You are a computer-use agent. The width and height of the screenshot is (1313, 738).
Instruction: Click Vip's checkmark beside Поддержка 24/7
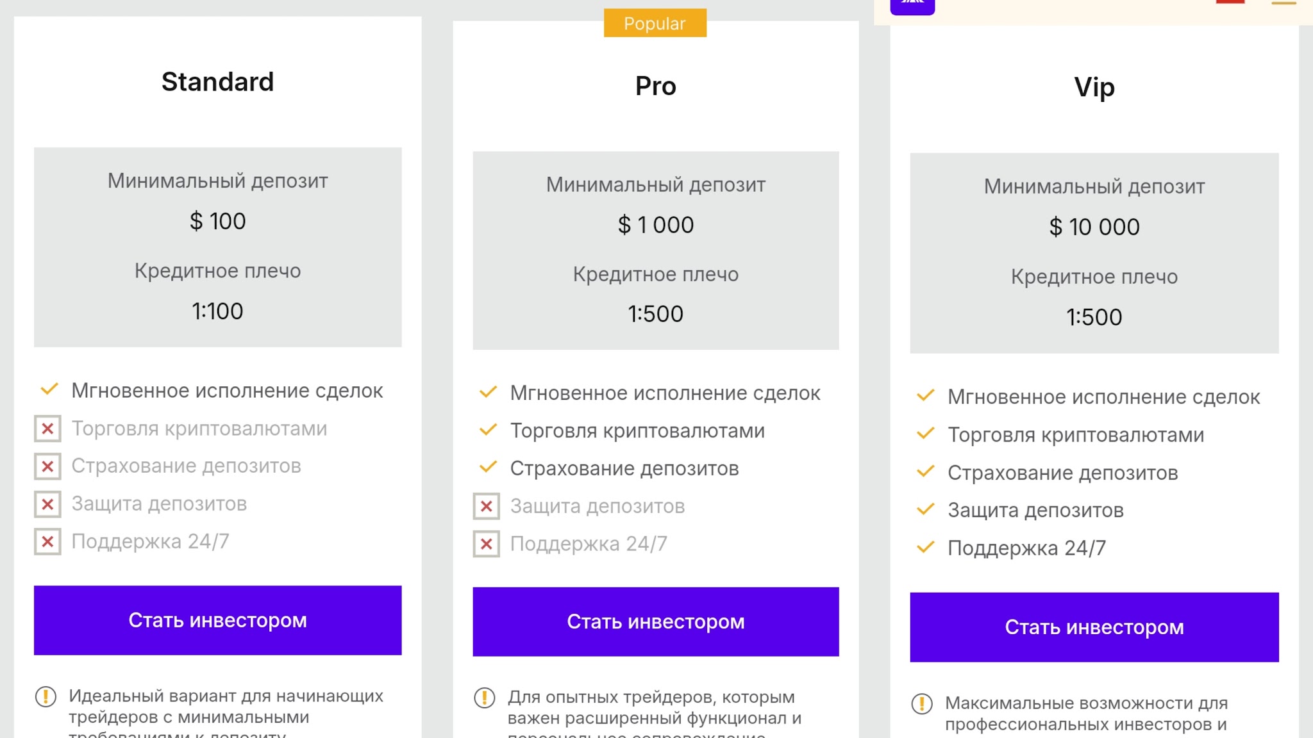[x=925, y=547]
